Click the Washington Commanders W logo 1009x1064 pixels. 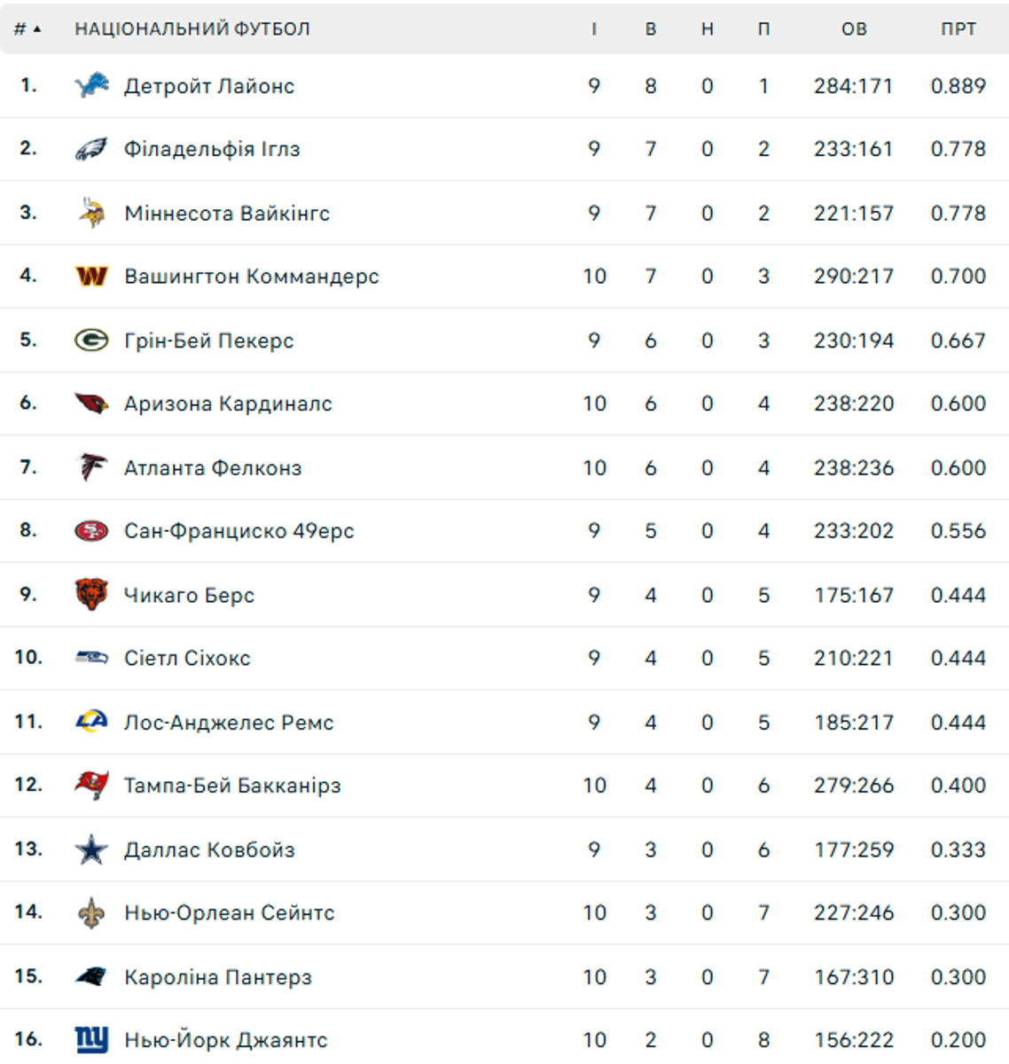(91, 277)
